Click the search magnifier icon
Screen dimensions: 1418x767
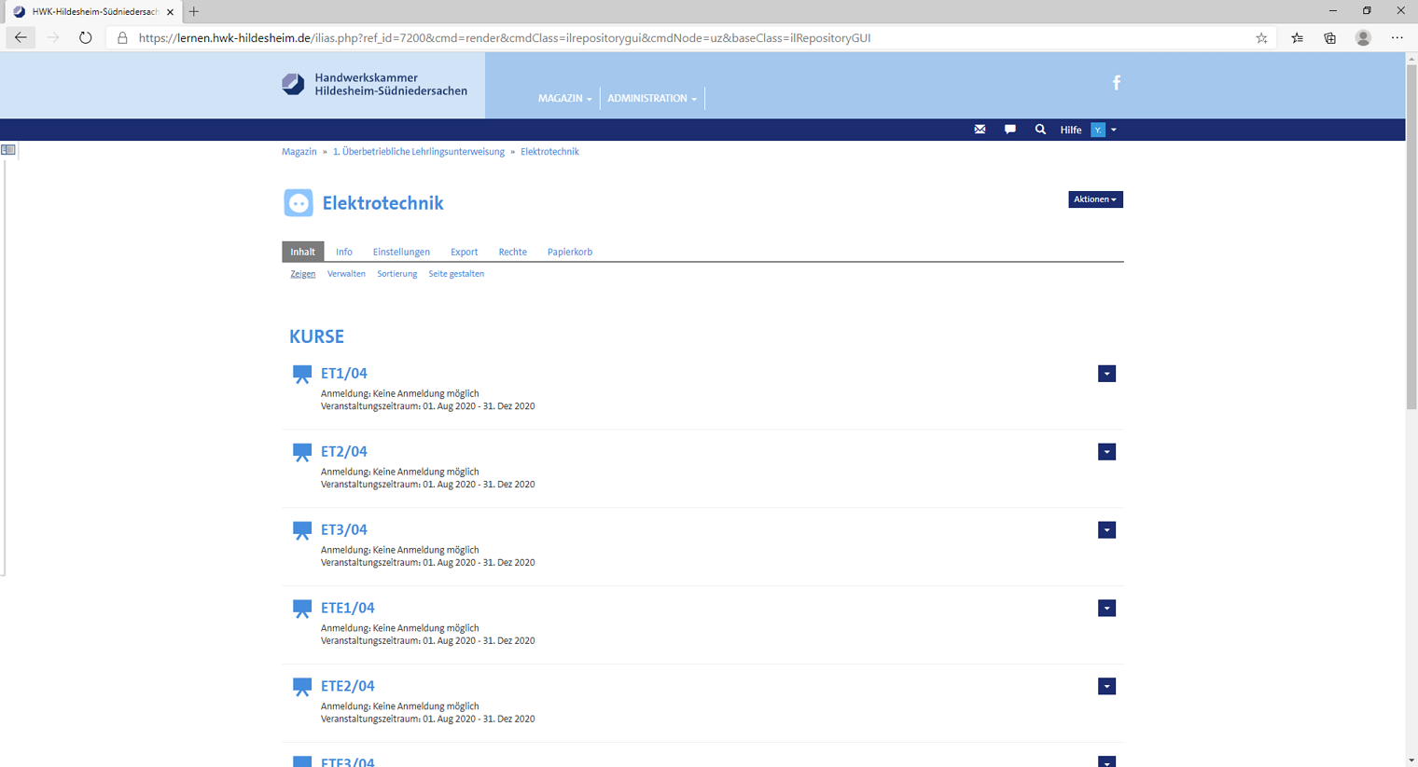[x=1040, y=130]
